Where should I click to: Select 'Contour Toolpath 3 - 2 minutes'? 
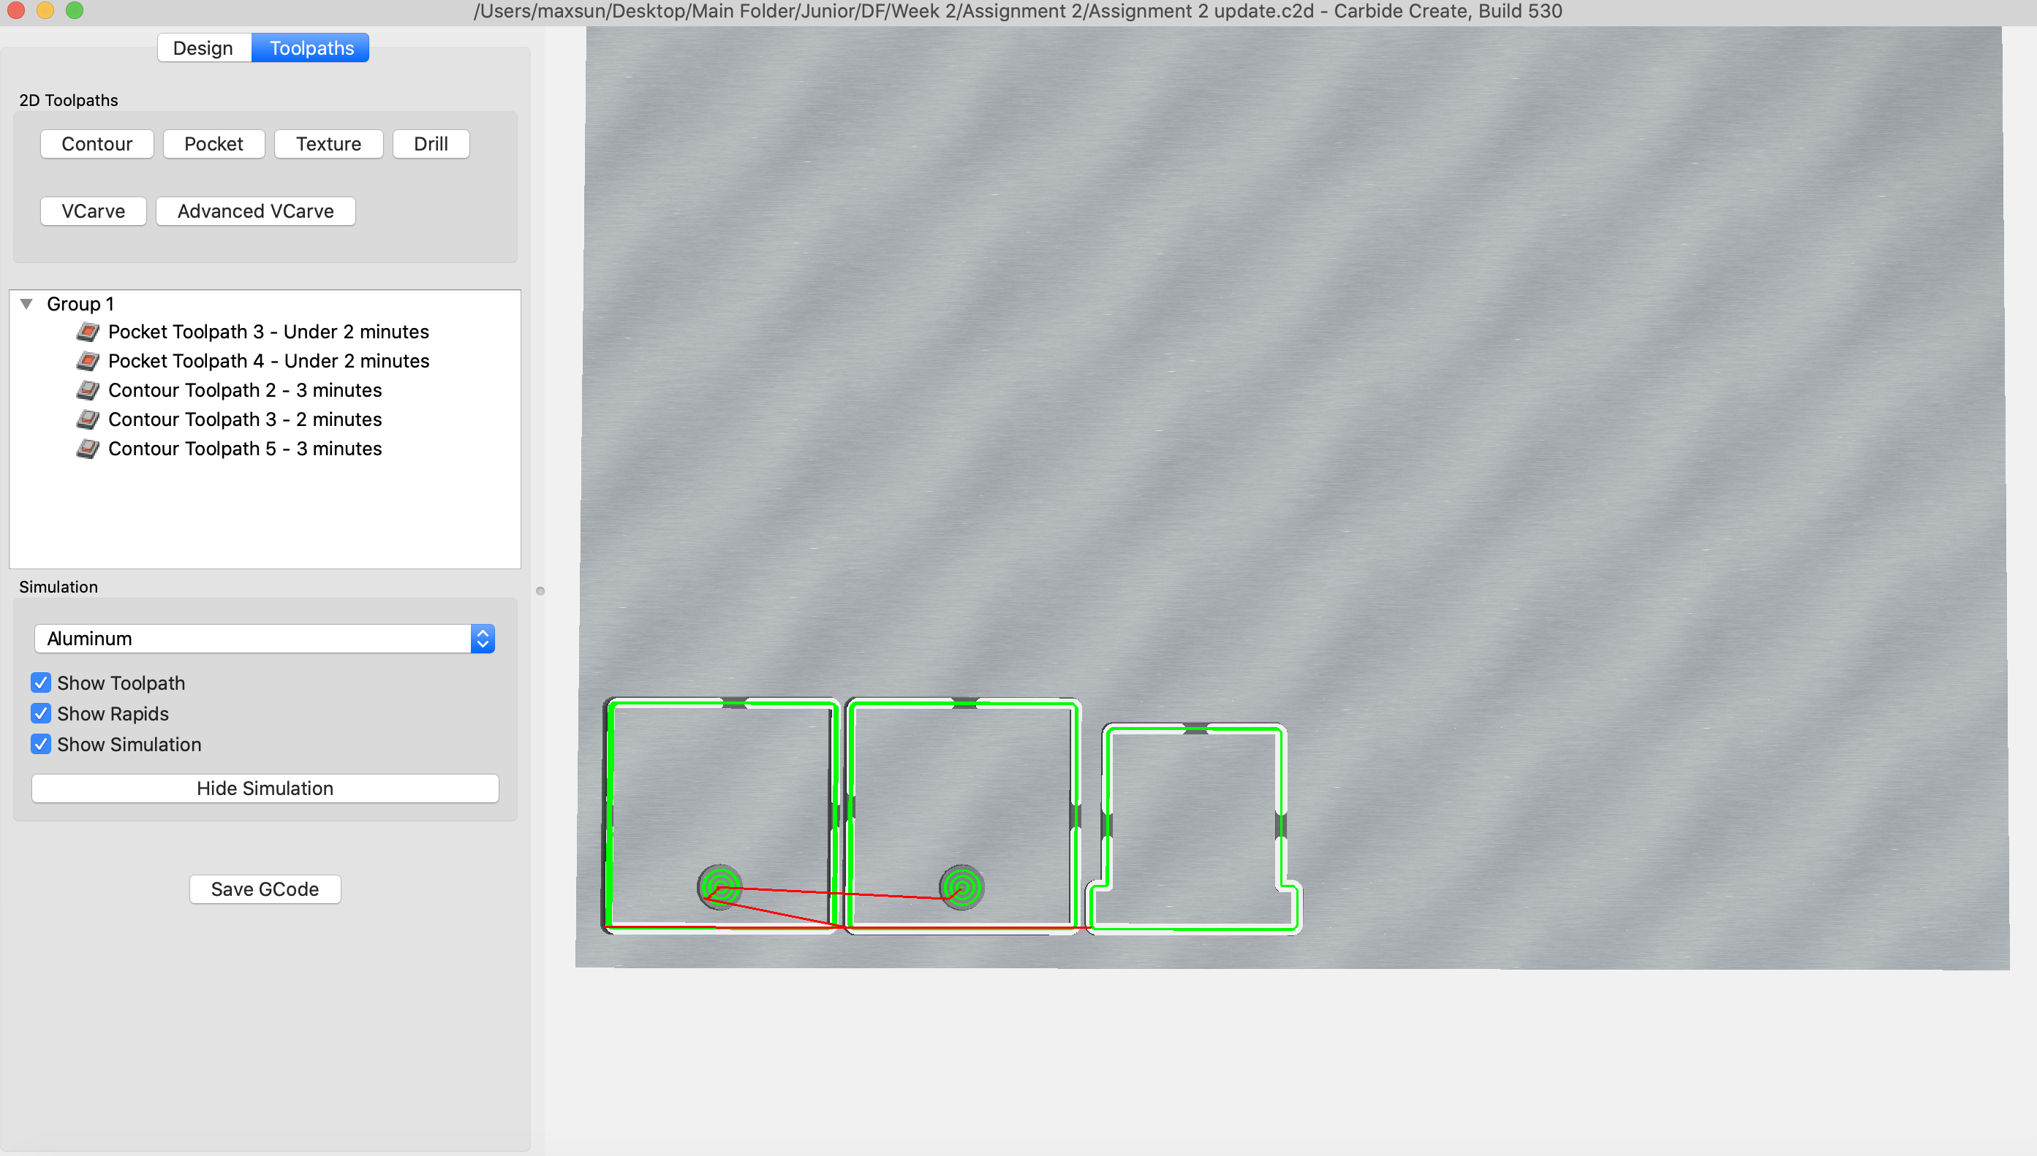[245, 419]
